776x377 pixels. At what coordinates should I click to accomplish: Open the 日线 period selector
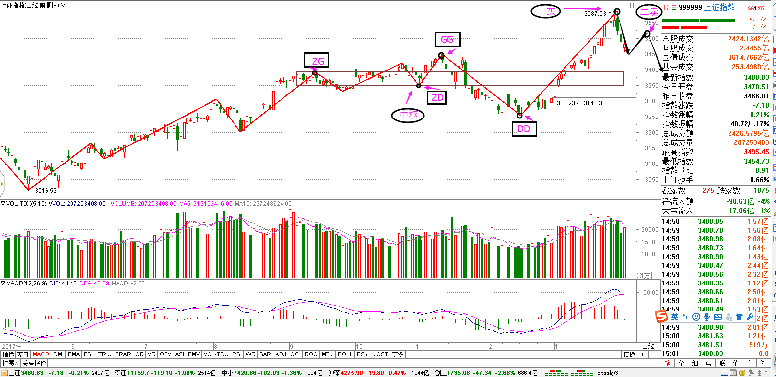pyautogui.click(x=648, y=346)
